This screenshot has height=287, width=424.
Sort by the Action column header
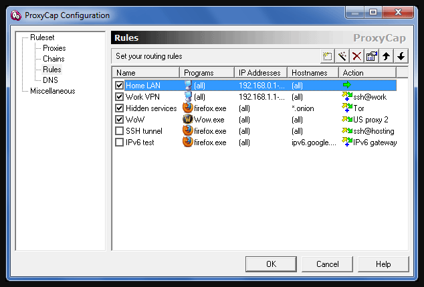coord(368,73)
